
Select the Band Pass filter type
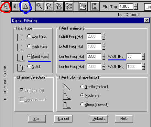click(x=38, y=57)
